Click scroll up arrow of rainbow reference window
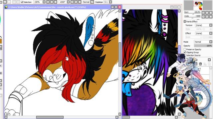The width and height of the screenshot is (213, 119). point(179,11)
